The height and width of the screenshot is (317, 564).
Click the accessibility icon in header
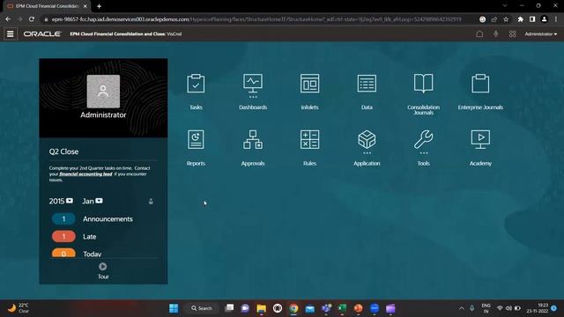pos(496,33)
